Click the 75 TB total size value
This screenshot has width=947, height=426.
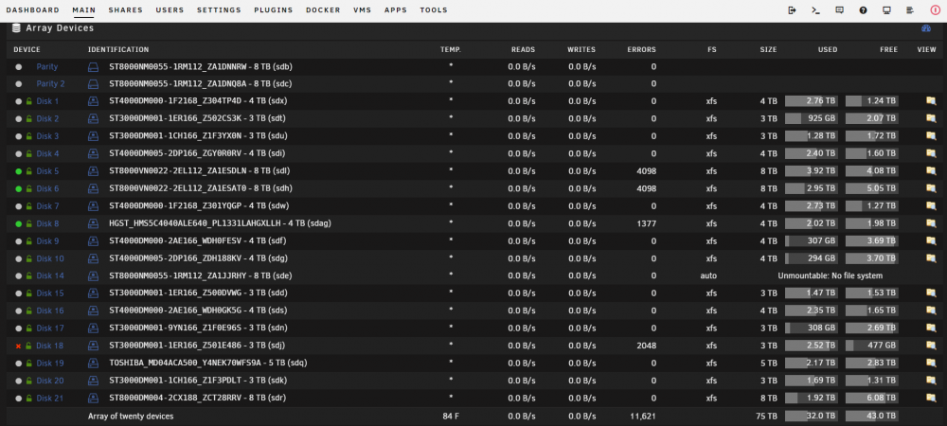(x=767, y=417)
